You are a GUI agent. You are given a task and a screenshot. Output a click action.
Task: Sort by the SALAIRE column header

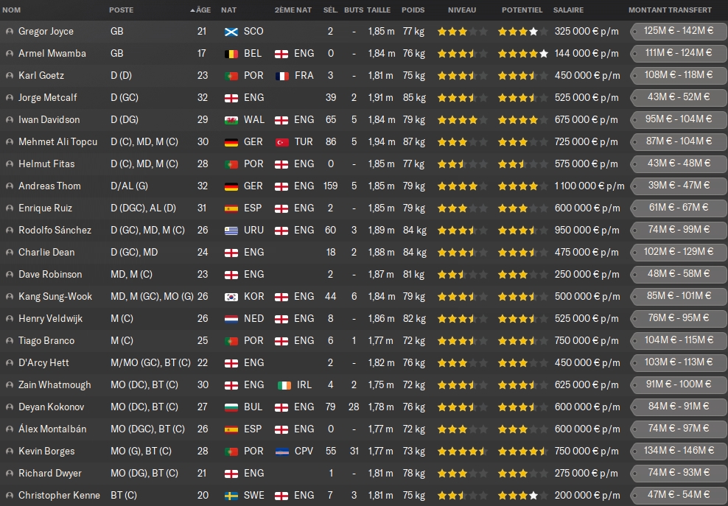[568, 10]
